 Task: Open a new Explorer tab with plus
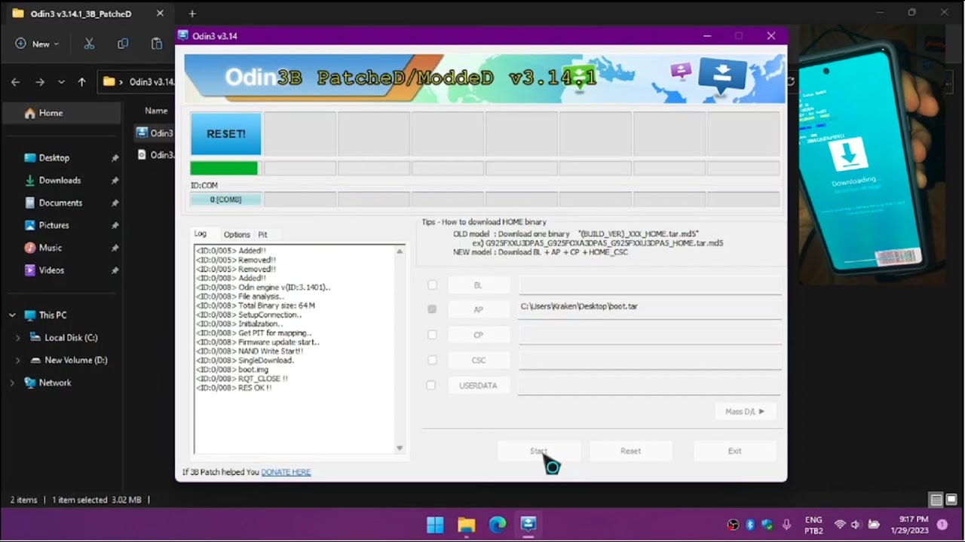pyautogui.click(x=192, y=14)
